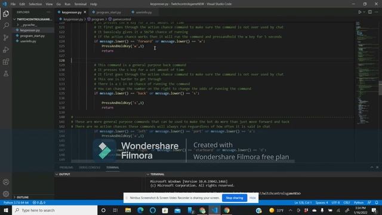Switch to Problems panel tab
Image resolution: width=382 pixels, height=215 pixels.
coord(66,167)
